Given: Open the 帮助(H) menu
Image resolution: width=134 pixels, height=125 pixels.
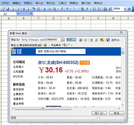Looking at the screenshot, I should [98, 3].
